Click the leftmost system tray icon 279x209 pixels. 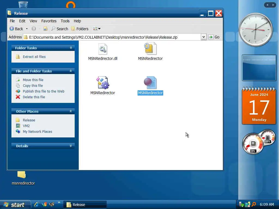pyautogui.click(x=241, y=204)
